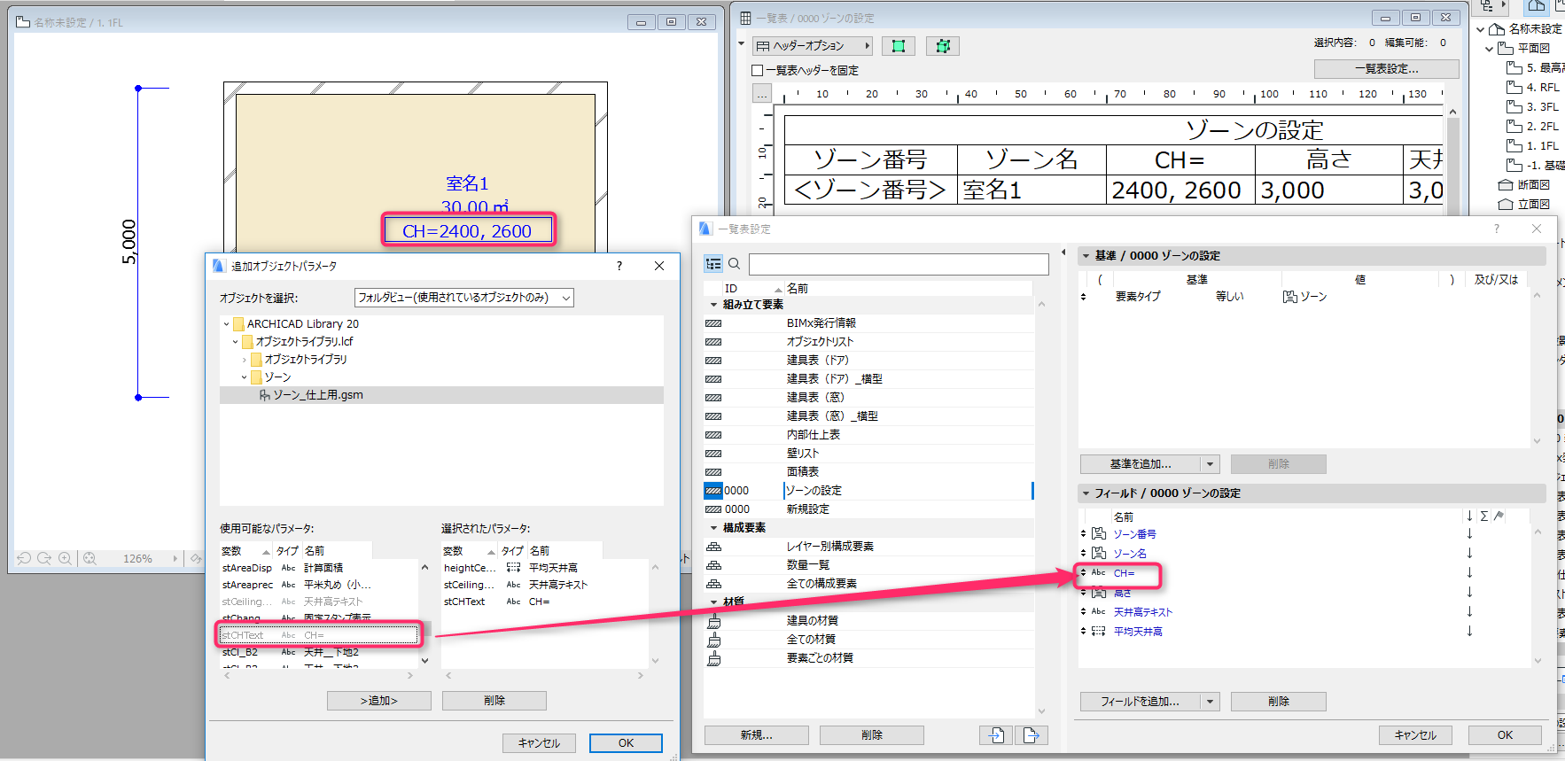The image size is (1565, 761).
Task: Click the >追加> button
Action: [x=379, y=701]
